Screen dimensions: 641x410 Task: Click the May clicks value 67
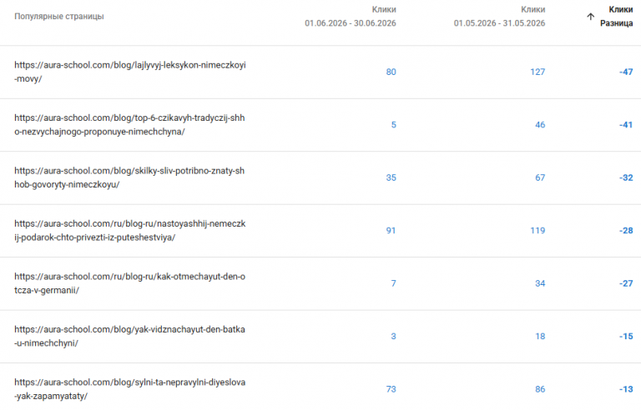tap(540, 177)
